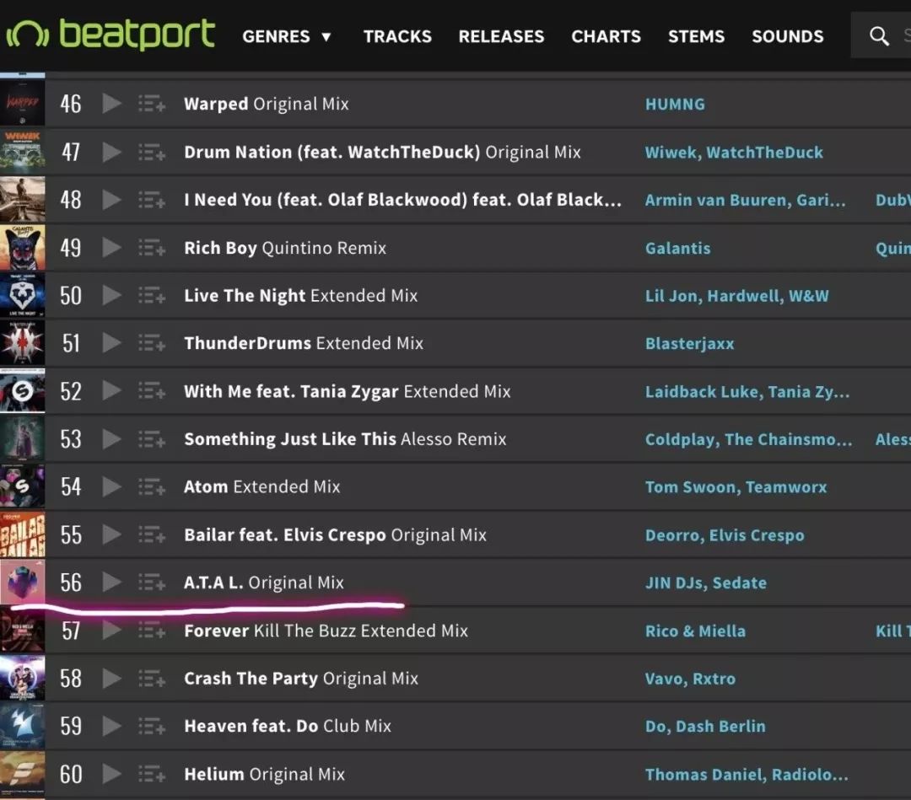Add Helium Original Mix to queue
Viewport: 911px width, 800px height.
pyautogui.click(x=152, y=774)
